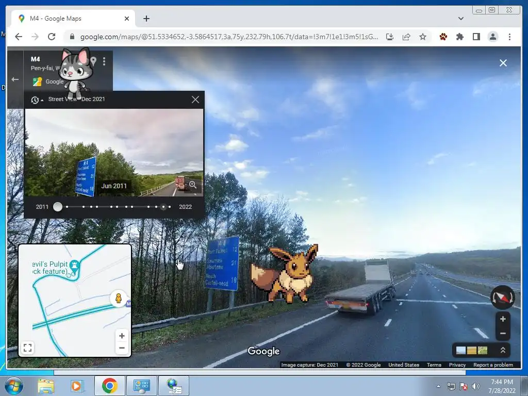This screenshot has height=396, width=528.
Task: Open the volume control in the tray
Action: 475,386
